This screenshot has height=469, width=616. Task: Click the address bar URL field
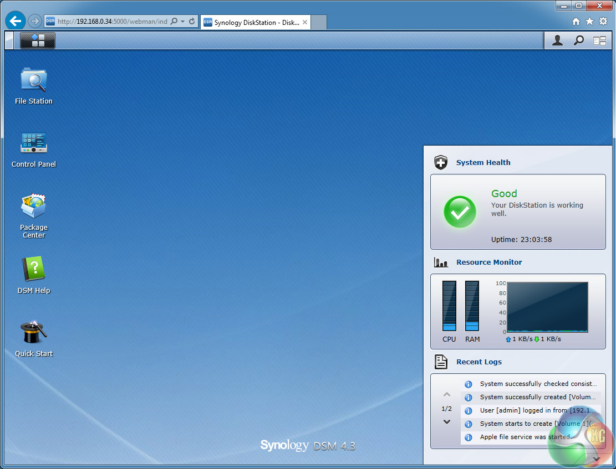pos(113,22)
